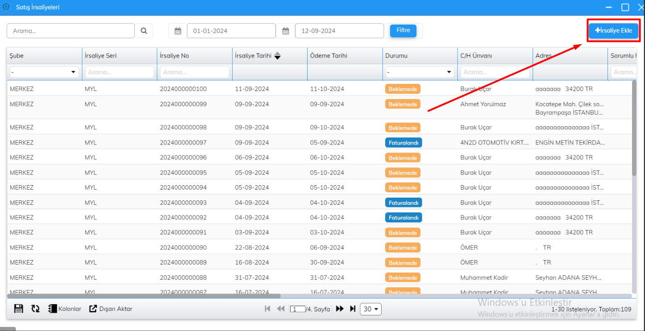Viewport: 645px width, 331px height.
Task: Click the vertical scrollbar of the table
Action: pos(634,129)
